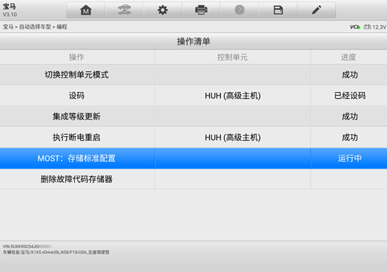Open the home screen icon
The width and height of the screenshot is (387, 272).
point(86,10)
